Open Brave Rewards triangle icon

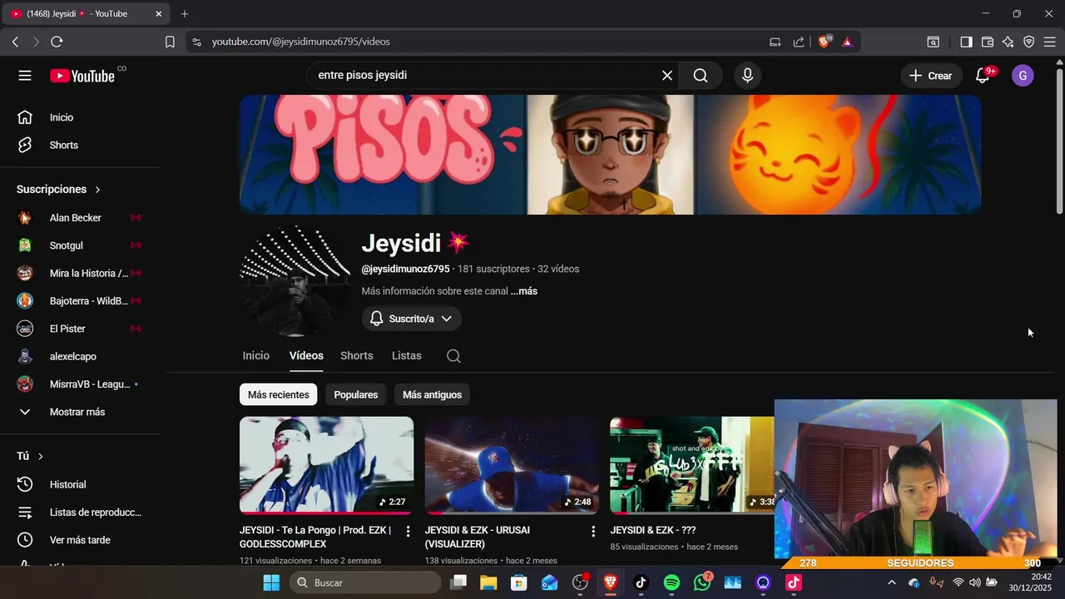(847, 42)
